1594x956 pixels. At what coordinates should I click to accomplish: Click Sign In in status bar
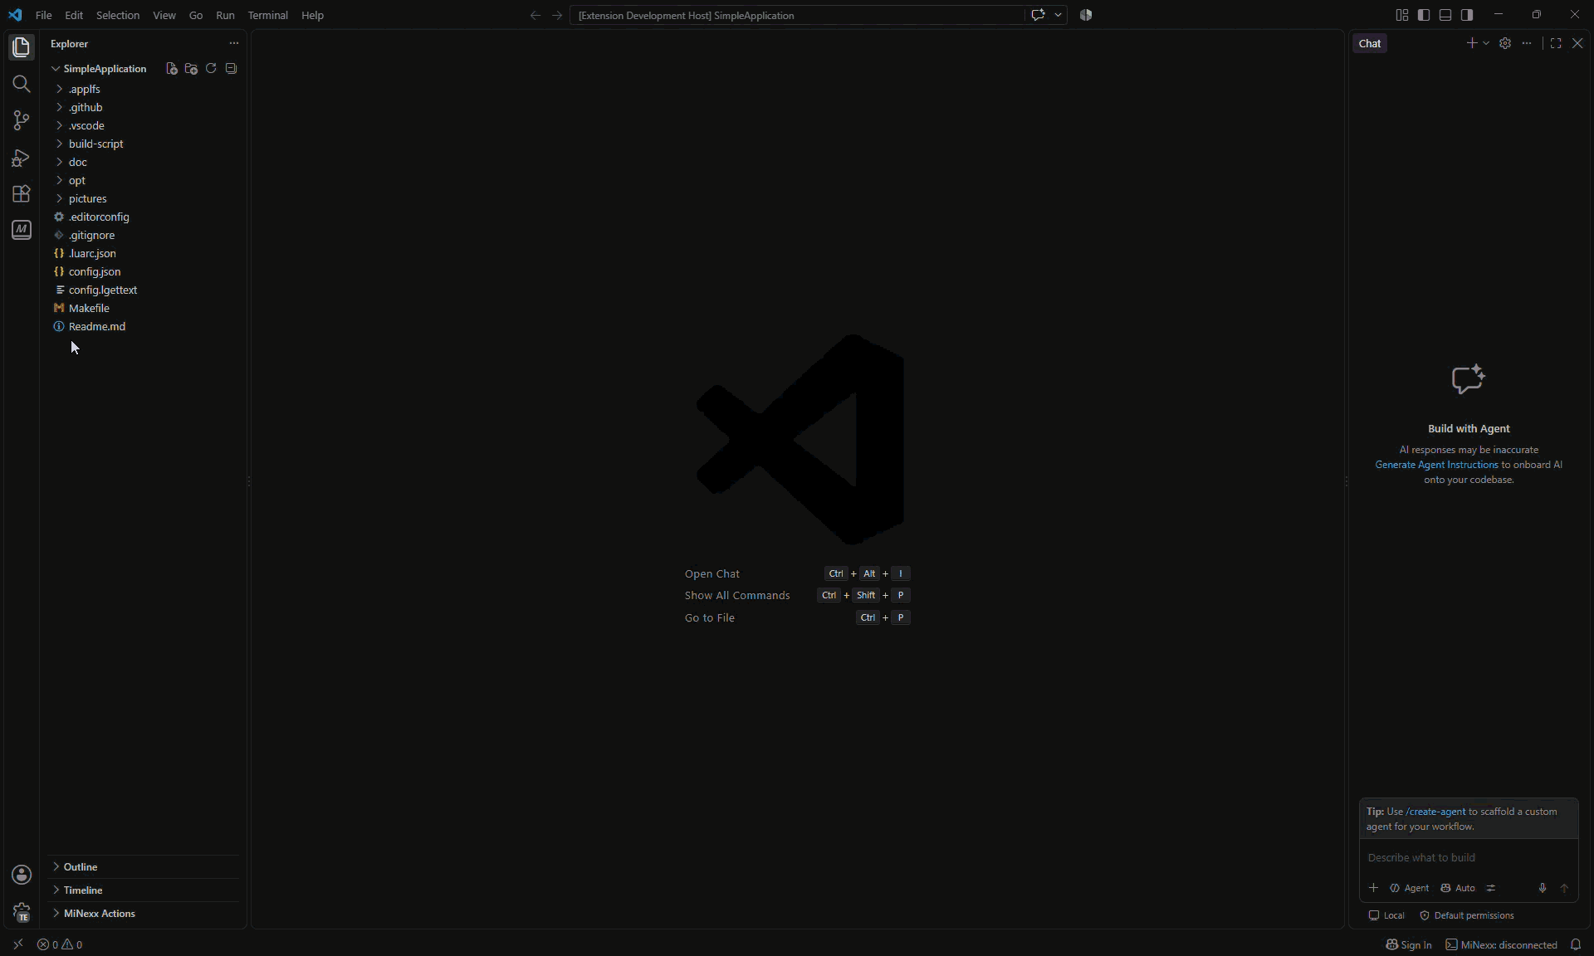pyautogui.click(x=1409, y=944)
